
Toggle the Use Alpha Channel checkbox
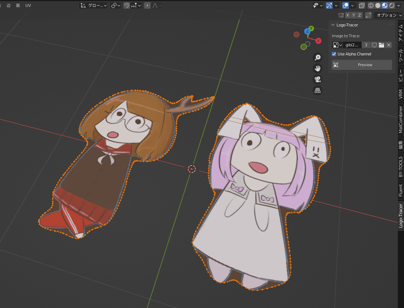tap(334, 54)
